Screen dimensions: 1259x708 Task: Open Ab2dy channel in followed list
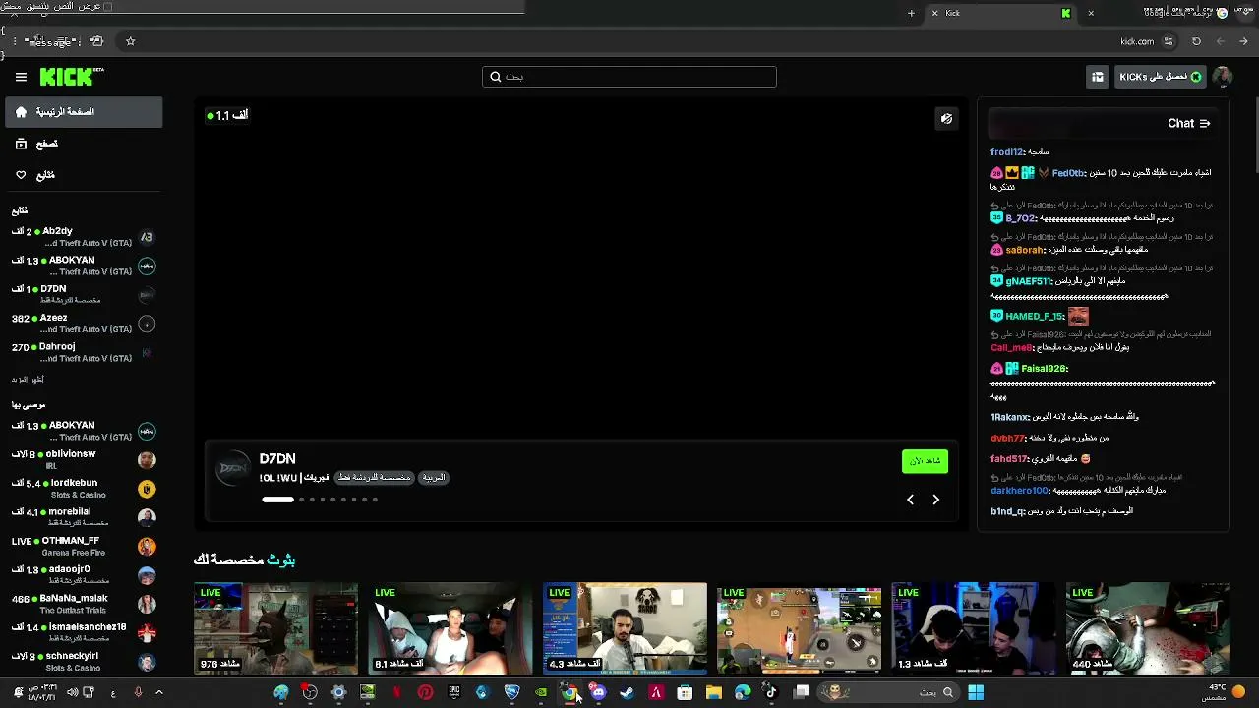84,237
